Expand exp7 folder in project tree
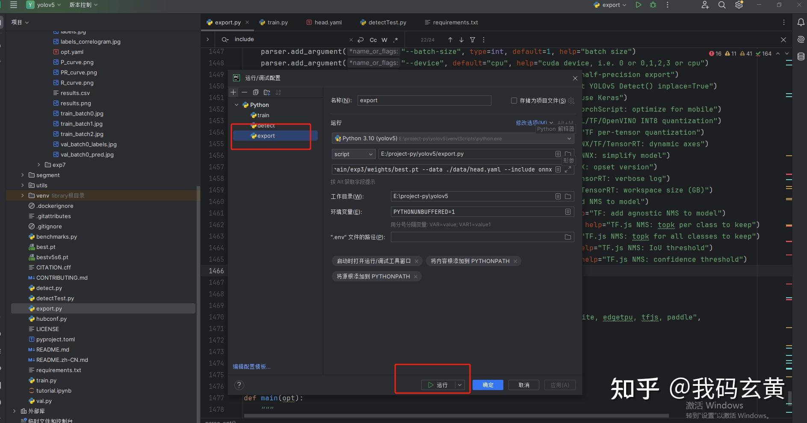This screenshot has height=423, width=807. [x=39, y=165]
